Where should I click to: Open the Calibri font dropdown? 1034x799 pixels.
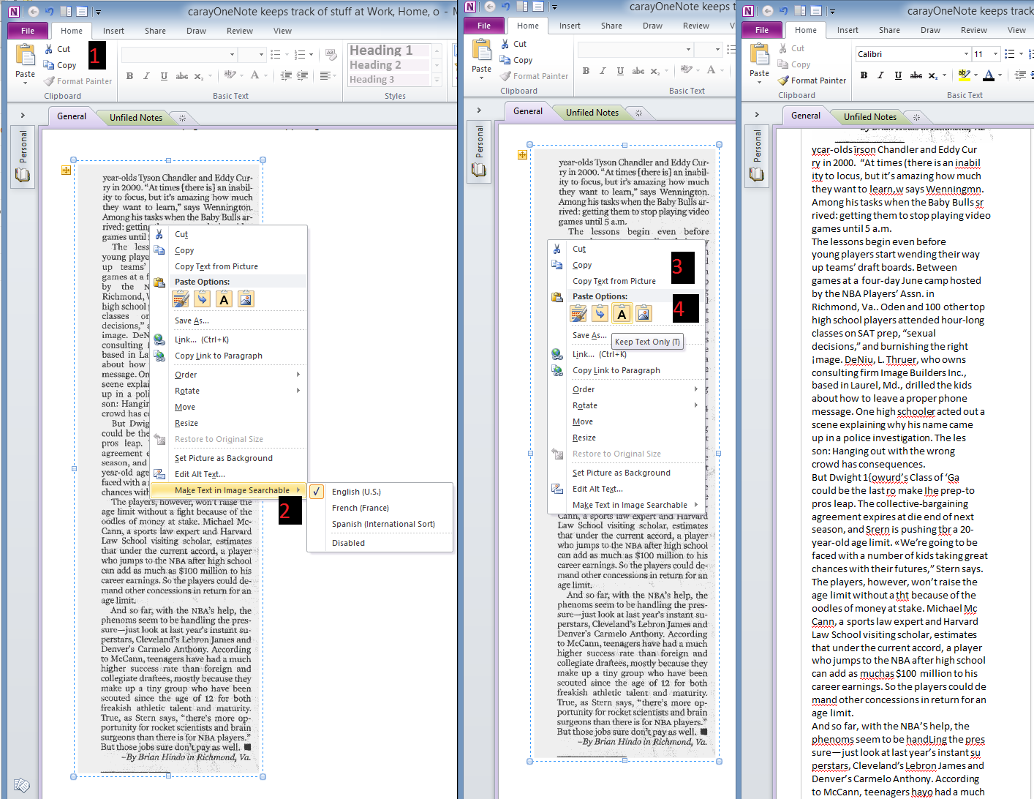[965, 53]
